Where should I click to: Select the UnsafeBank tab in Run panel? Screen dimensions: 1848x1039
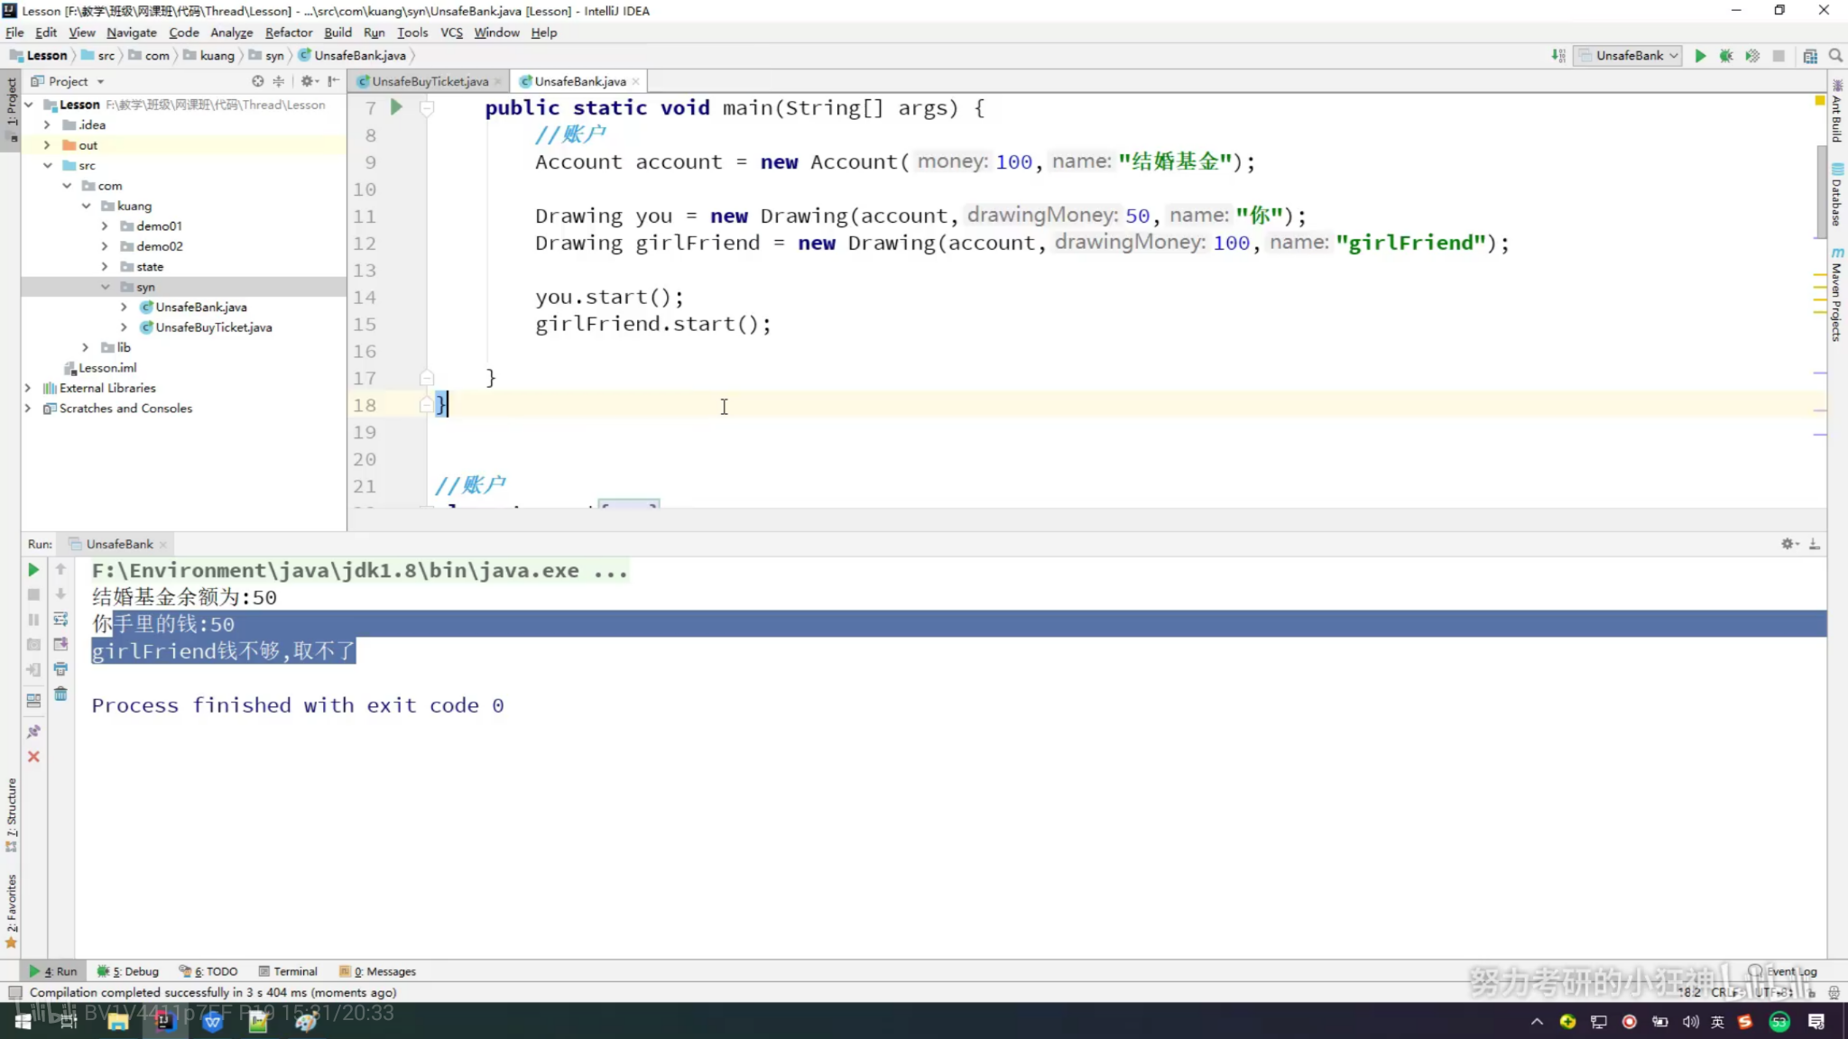point(119,544)
